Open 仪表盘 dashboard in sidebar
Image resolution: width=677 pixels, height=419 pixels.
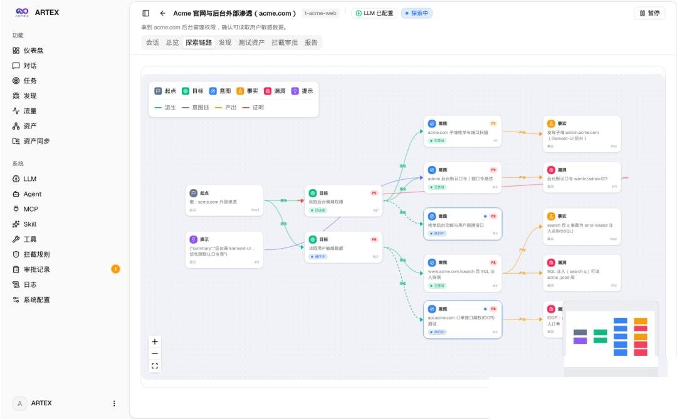(x=28, y=51)
